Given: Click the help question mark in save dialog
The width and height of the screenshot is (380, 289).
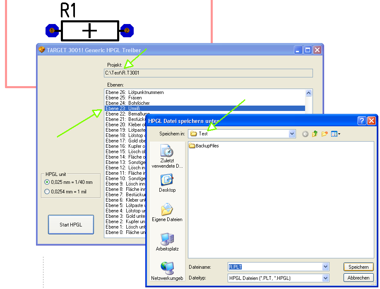Looking at the screenshot, I should click(362, 120).
